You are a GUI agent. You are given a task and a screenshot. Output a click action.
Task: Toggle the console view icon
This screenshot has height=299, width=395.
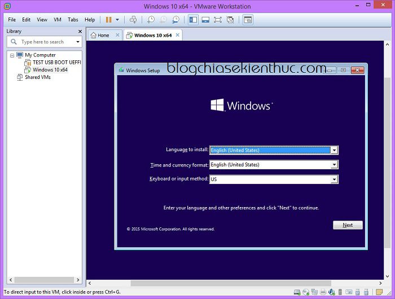248,20
